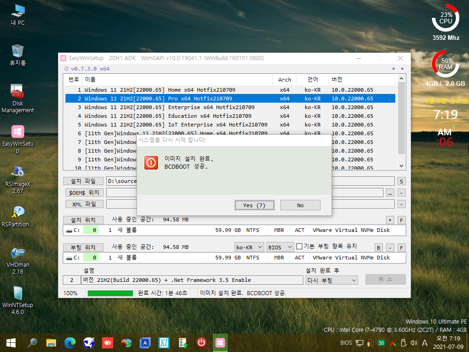Screen dimensions: 469x352
Task: Click the browse ... button for $OEM$
Action: click(x=390, y=193)
